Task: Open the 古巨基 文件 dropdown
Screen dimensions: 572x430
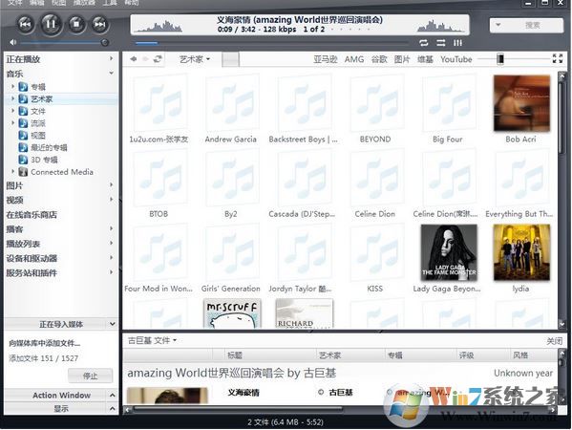Action: coord(153,340)
